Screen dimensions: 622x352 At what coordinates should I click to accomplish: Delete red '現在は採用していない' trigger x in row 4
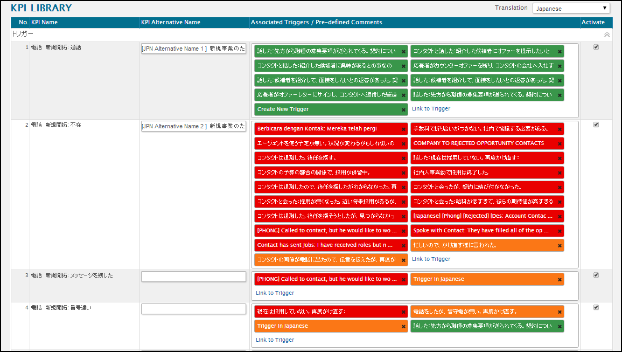[x=403, y=312]
